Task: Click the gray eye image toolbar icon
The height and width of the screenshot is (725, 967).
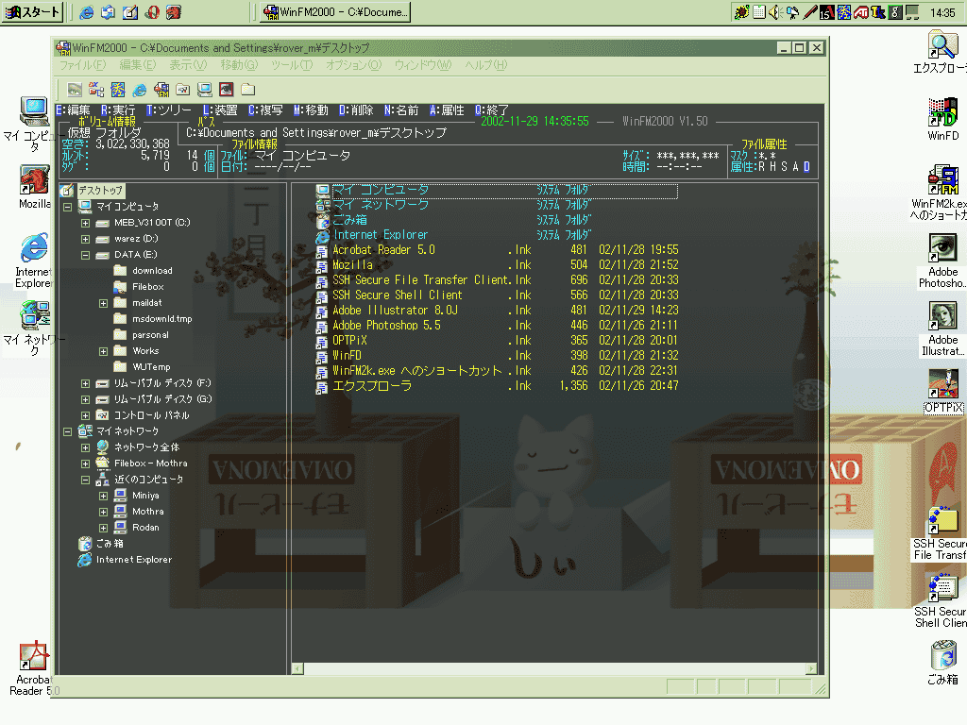Action: tap(75, 90)
